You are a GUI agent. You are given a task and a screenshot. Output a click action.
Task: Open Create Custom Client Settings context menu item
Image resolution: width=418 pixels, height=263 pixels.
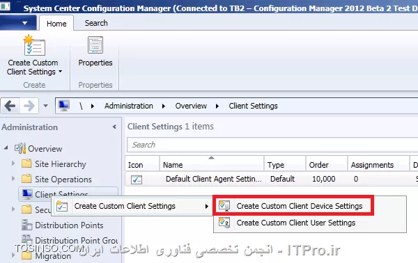pyautogui.click(x=132, y=206)
